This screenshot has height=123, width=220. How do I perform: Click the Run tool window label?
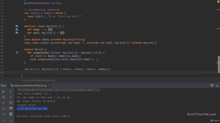coord(4,85)
